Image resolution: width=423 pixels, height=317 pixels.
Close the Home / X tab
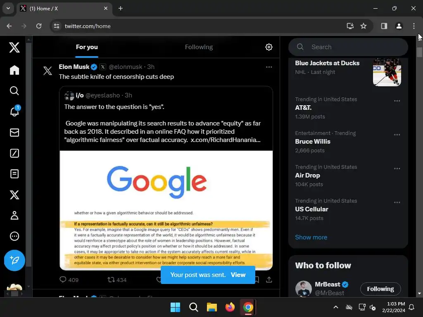point(106,8)
